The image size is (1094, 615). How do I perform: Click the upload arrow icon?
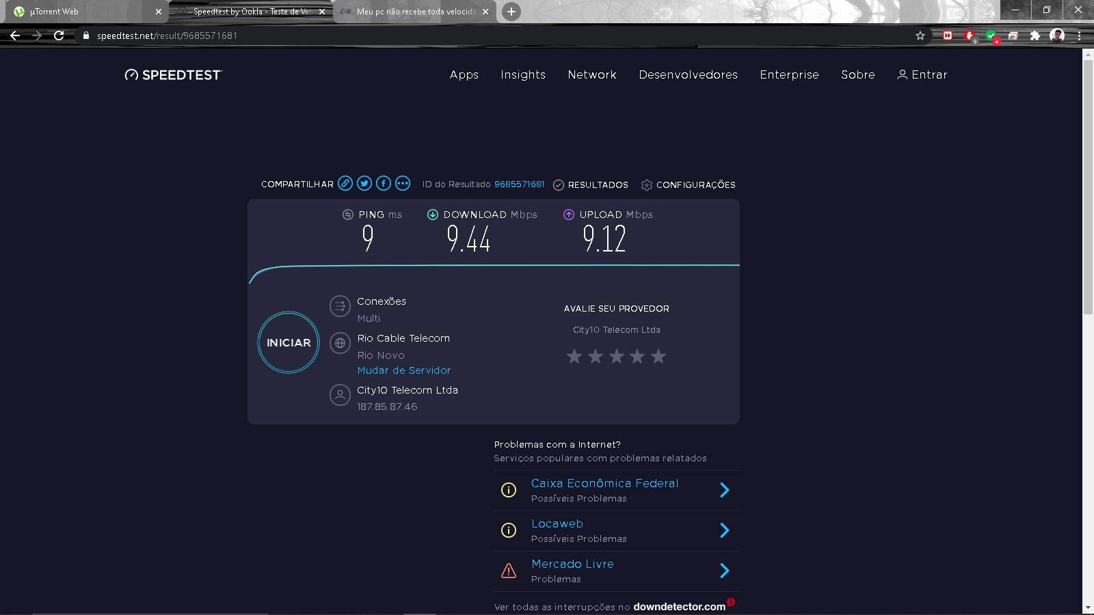[x=569, y=215]
